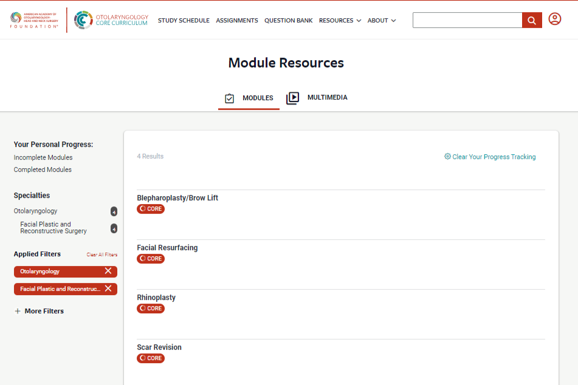Viewport: 578px width, 385px height.
Task: Open the user account profile icon
Action: 554,19
